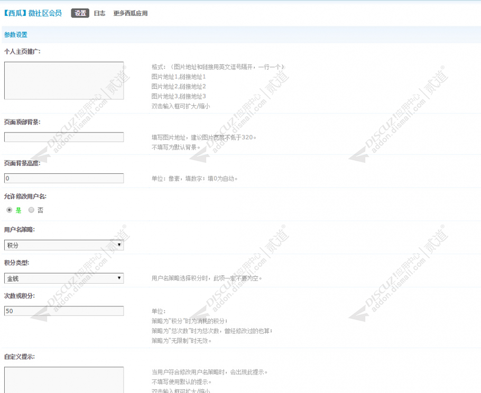Click the 自定义提示 label
Screen dimensions: 481x393
20,357
